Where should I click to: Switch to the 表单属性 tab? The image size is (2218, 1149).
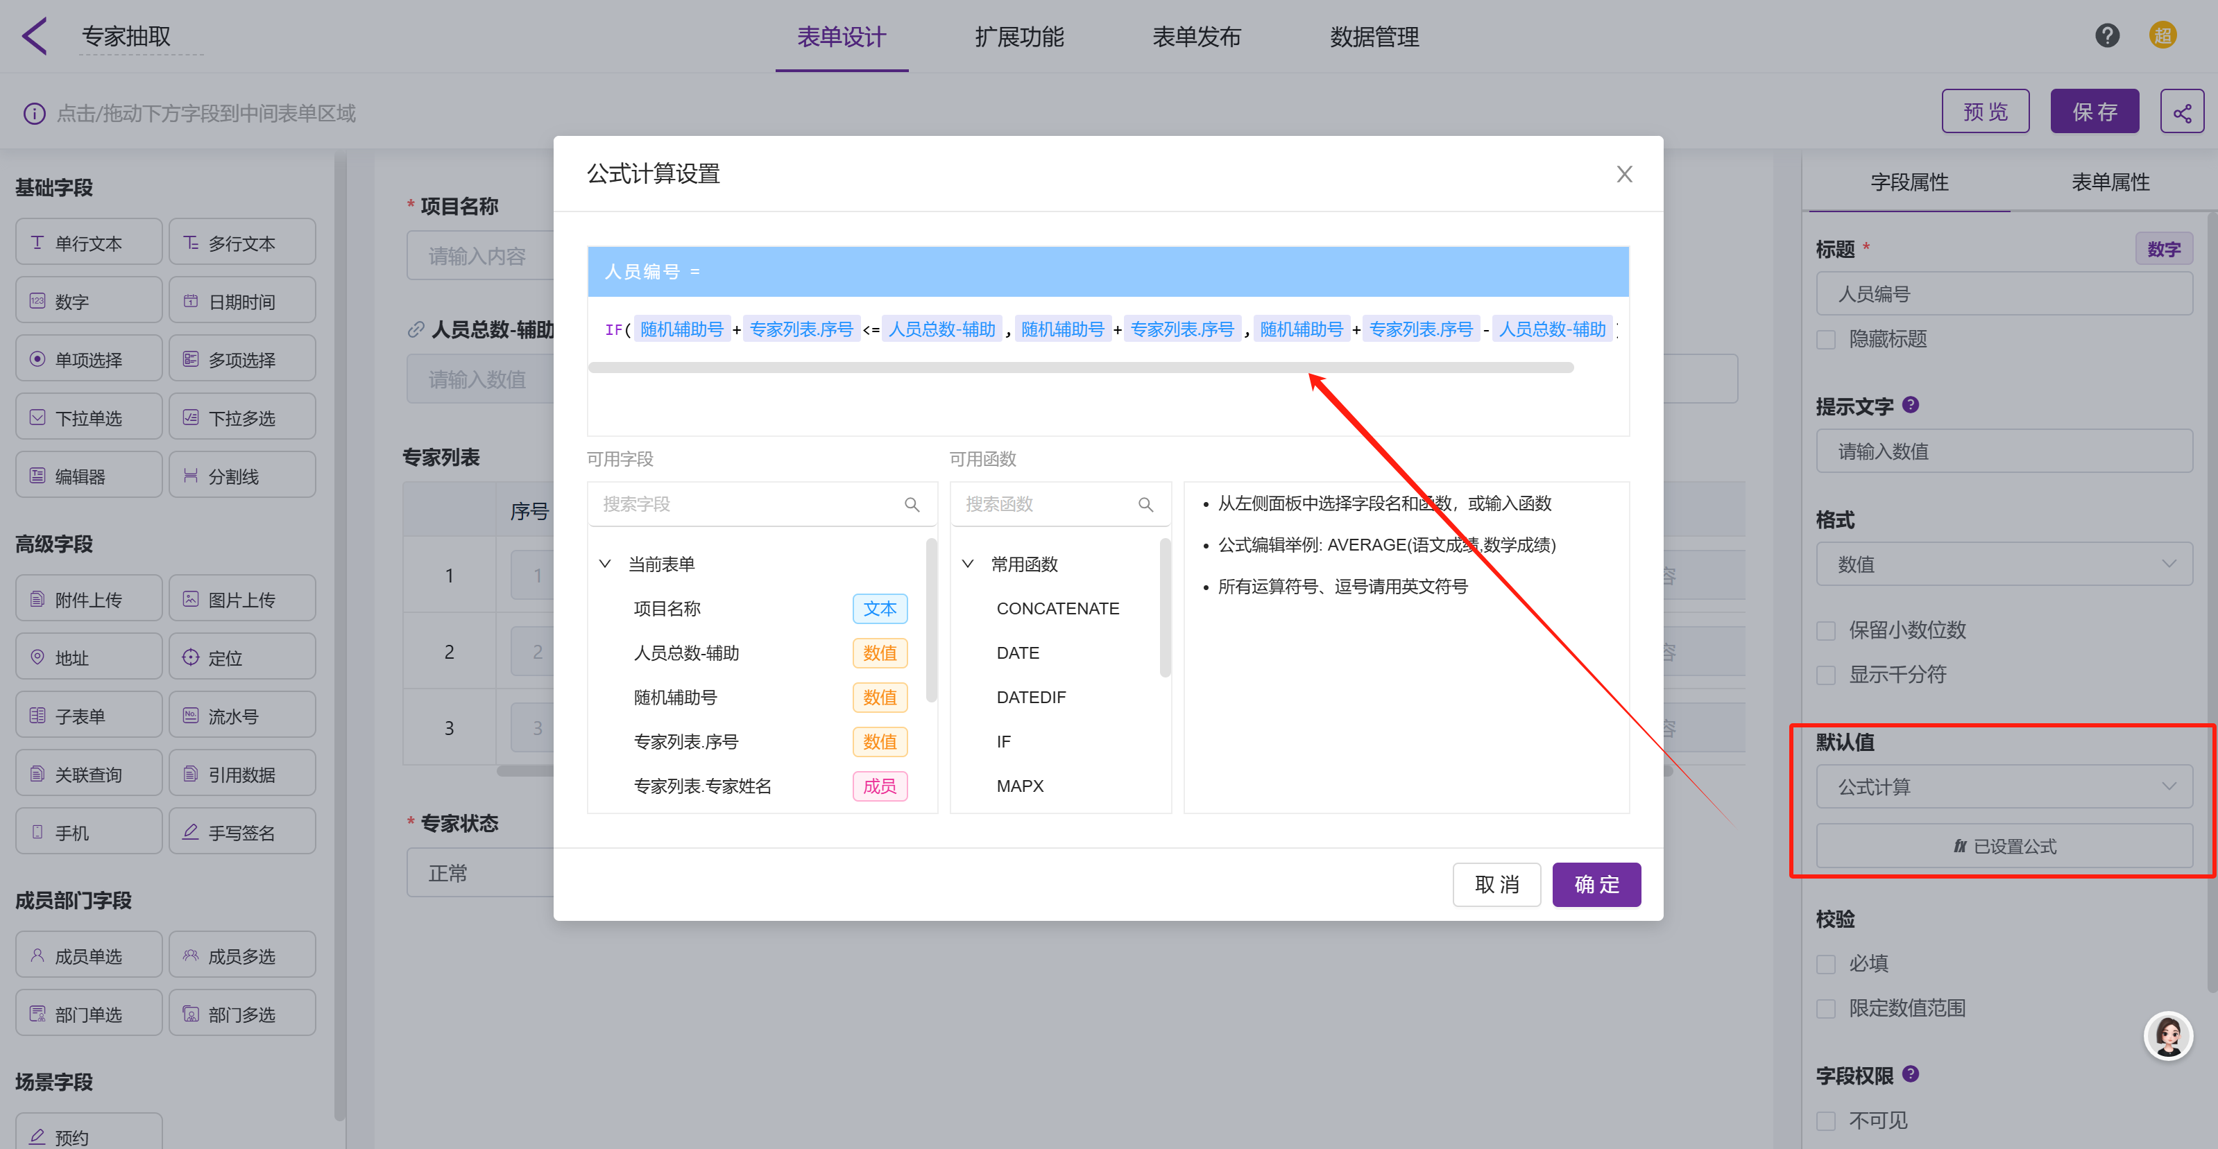coord(2110,182)
